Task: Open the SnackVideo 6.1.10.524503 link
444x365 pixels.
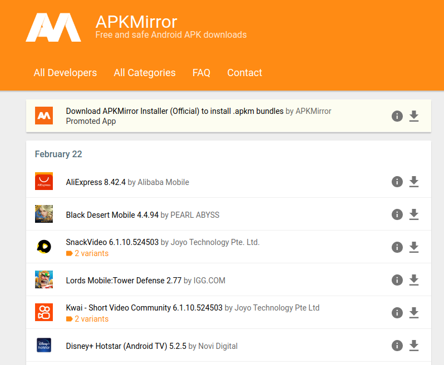Action: 112,242
